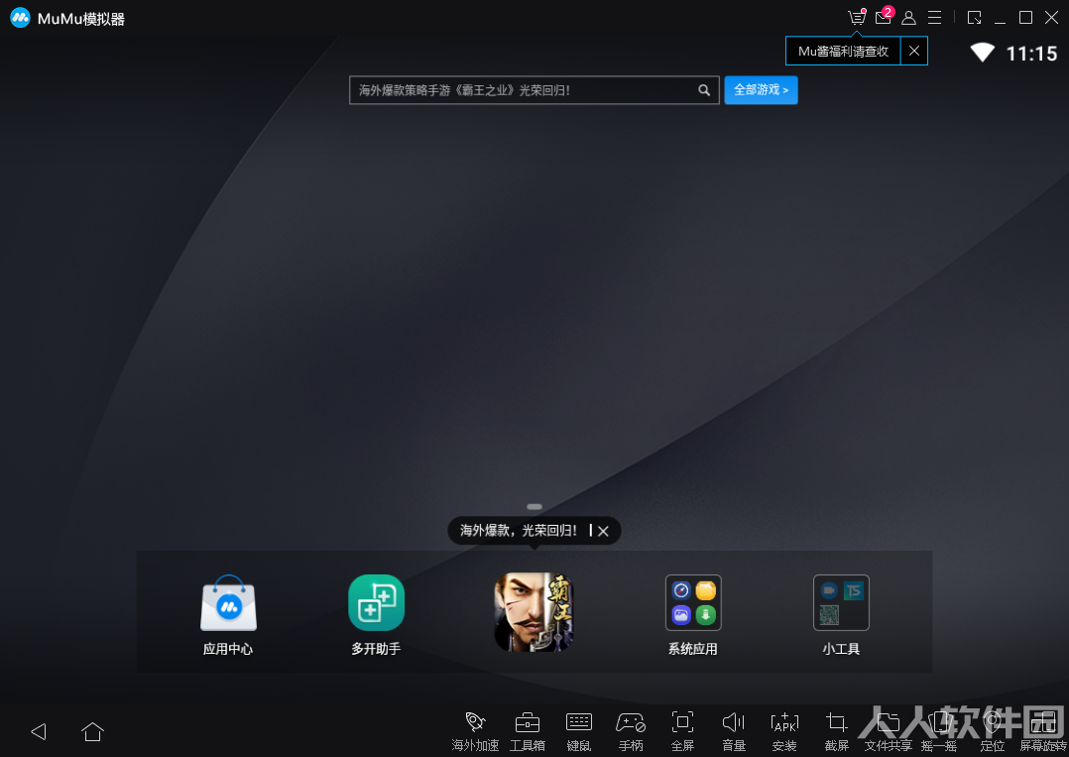
Task: Click 屏幕旋转 screen rotation
Action: coord(1043,732)
